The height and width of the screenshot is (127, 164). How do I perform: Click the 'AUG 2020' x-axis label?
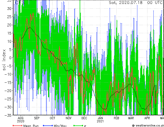(x=21, y=120)
